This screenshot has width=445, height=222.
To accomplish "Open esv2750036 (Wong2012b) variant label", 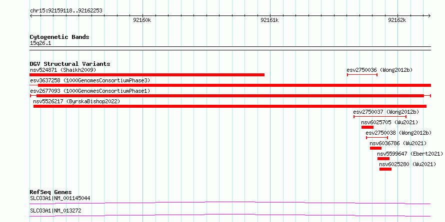I will coord(379,70).
